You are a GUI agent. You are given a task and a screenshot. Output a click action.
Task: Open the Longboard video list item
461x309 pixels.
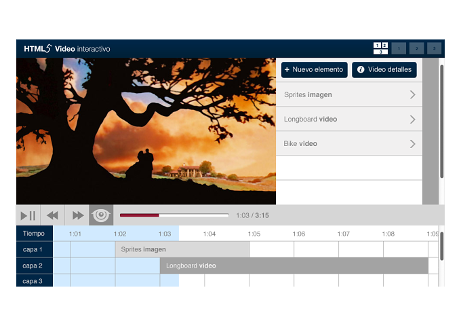coord(349,119)
